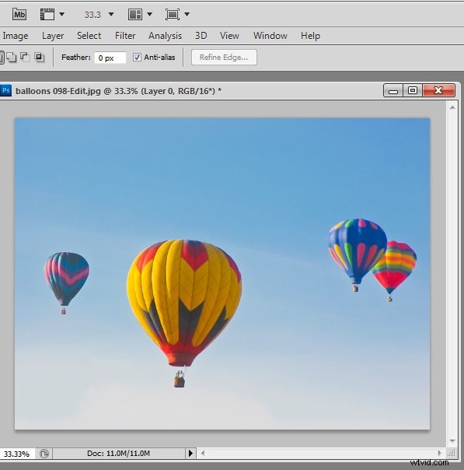Open the Arrange Documents dropdown arrow
464x470 pixels.
point(150,14)
